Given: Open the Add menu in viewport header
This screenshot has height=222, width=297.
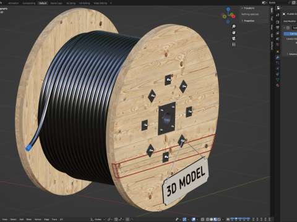Looking at the screenshot, I should click(x=22, y=220).
